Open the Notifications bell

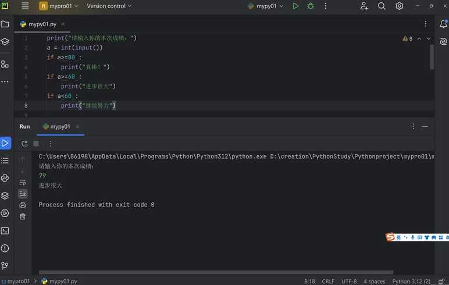(x=444, y=24)
